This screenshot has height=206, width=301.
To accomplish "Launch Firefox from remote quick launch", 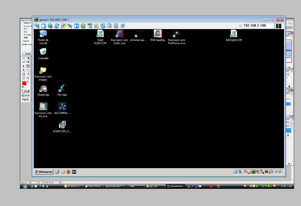I will click(x=68, y=172).
